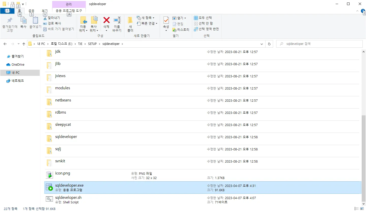
Task: Select the sqlj folder name
Action: 58,149
